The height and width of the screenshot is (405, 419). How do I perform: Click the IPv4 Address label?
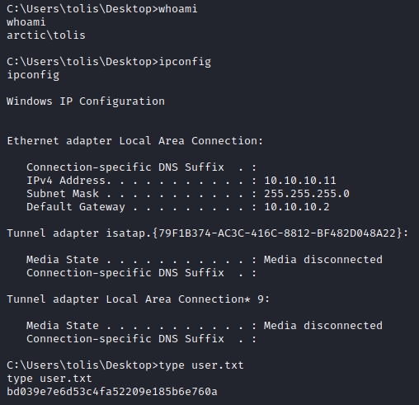68,181
